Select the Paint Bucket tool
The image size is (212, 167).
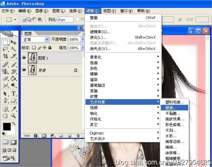tap(13, 79)
